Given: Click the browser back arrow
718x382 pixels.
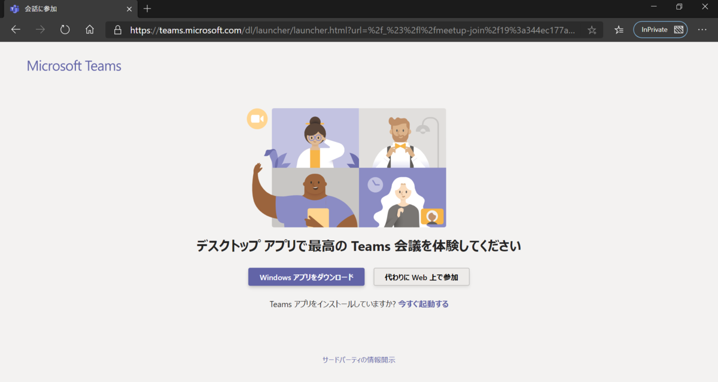Looking at the screenshot, I should click(16, 29).
